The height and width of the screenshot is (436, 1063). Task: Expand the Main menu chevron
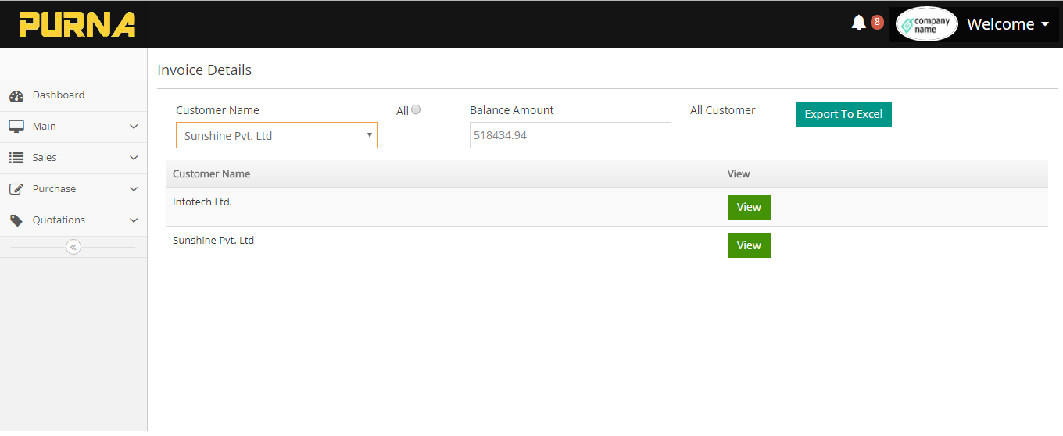click(134, 127)
